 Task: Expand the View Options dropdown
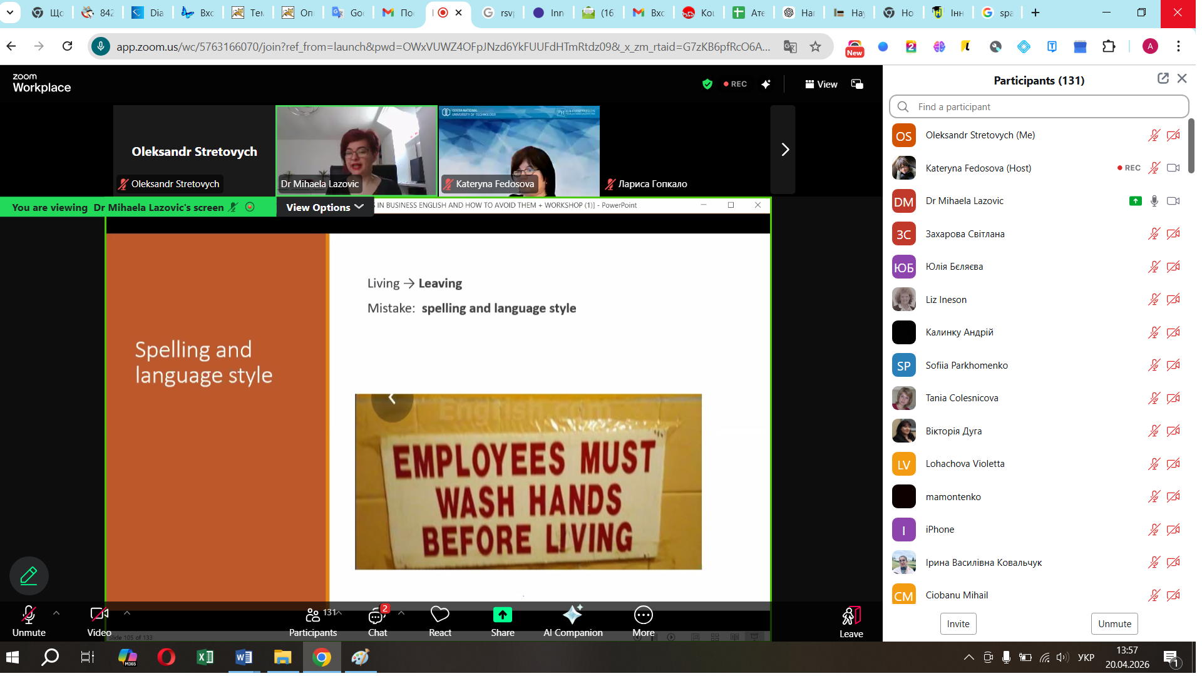324,207
